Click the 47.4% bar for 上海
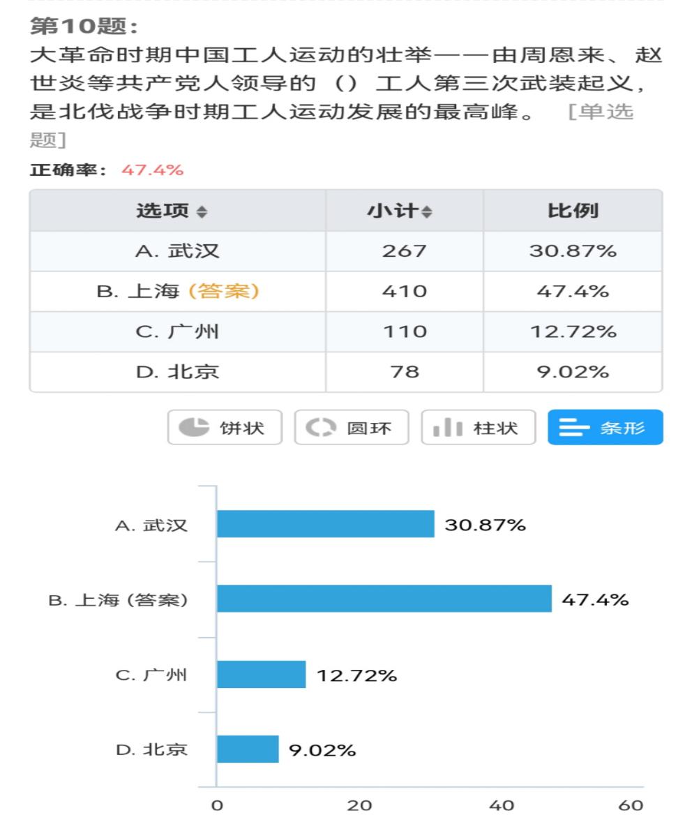 (x=384, y=599)
